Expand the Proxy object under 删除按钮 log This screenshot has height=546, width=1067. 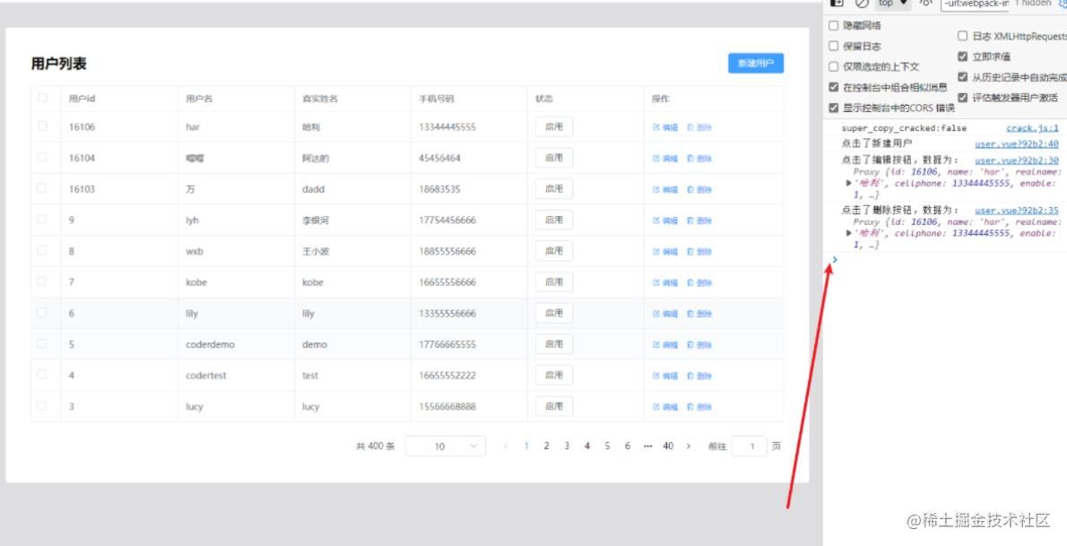tap(849, 233)
